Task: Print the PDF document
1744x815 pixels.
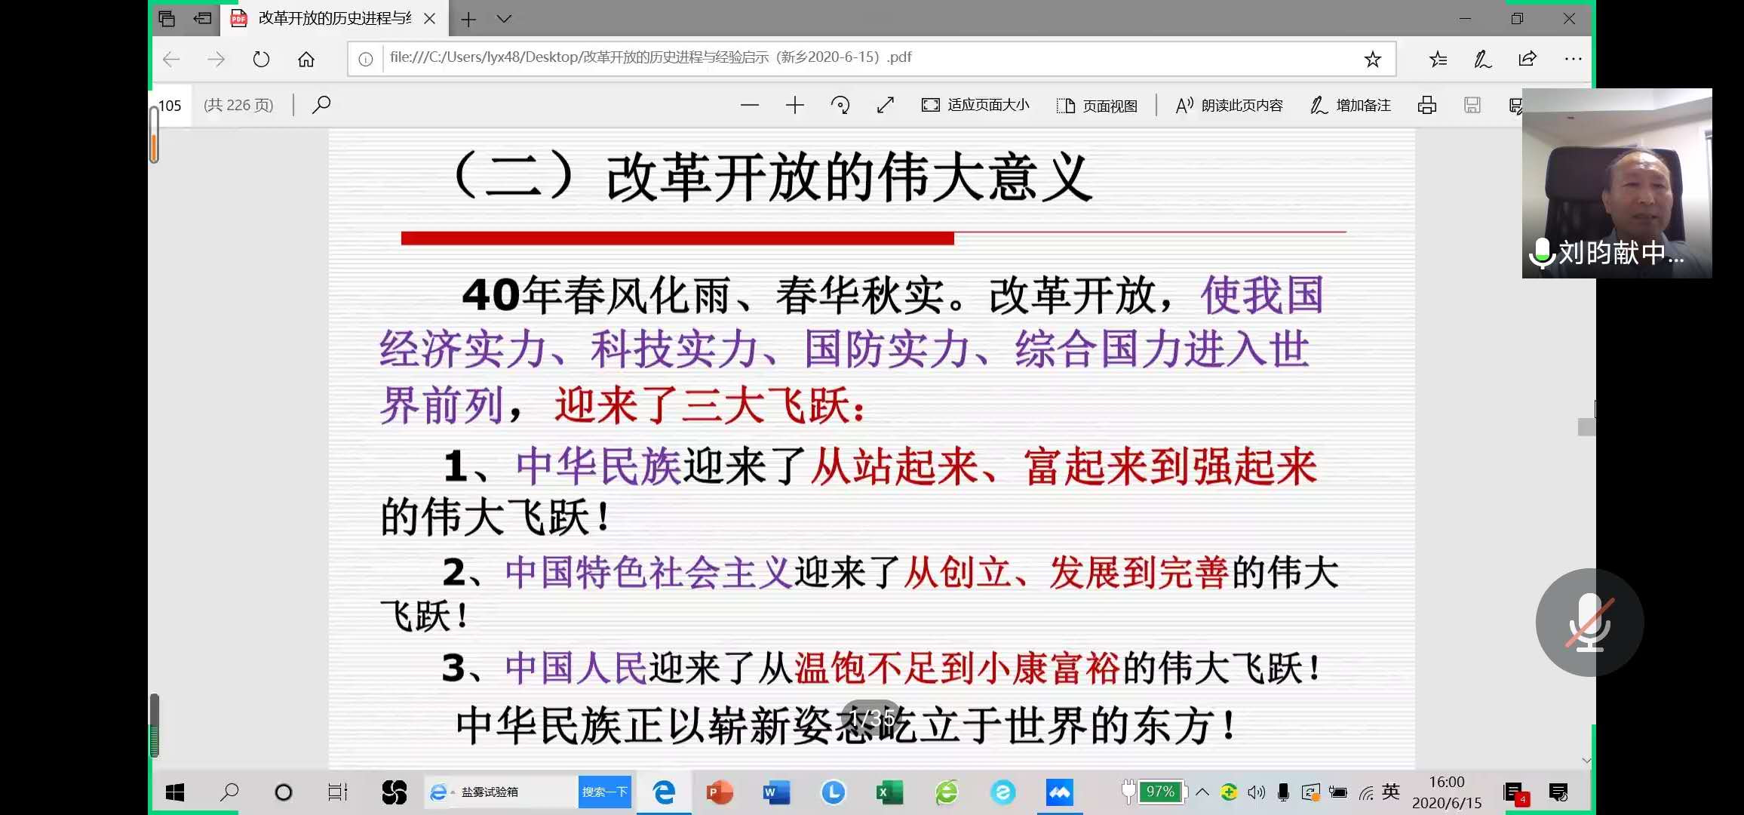Action: 1426,106
